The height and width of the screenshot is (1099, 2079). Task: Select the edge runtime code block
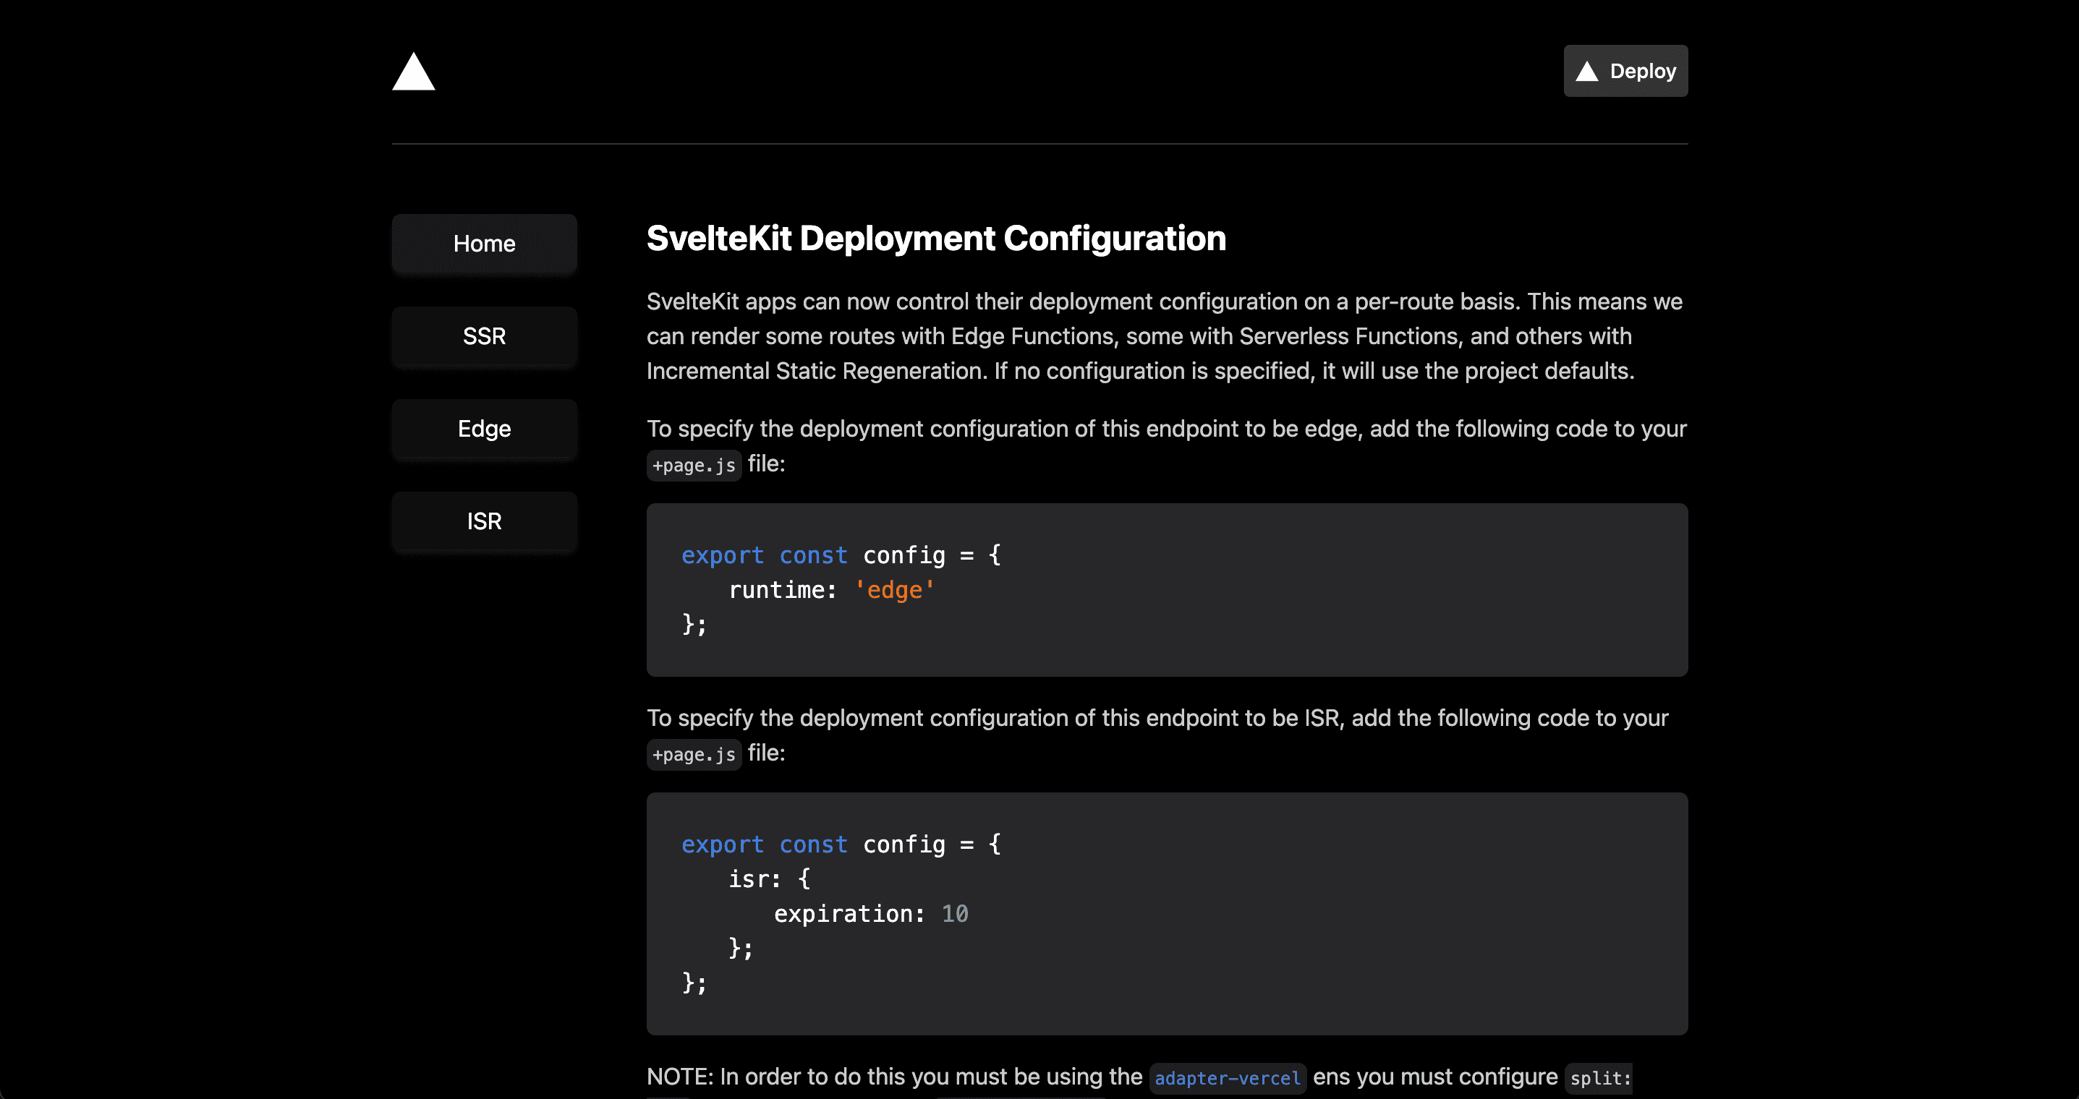[1166, 590]
